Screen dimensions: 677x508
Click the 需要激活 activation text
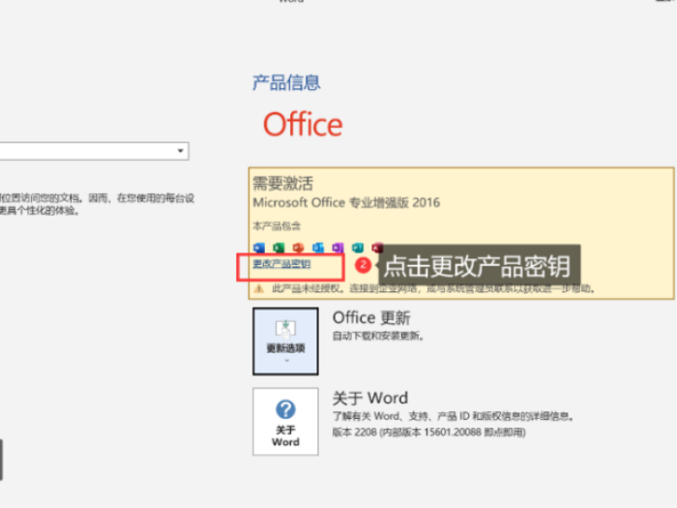[282, 183]
